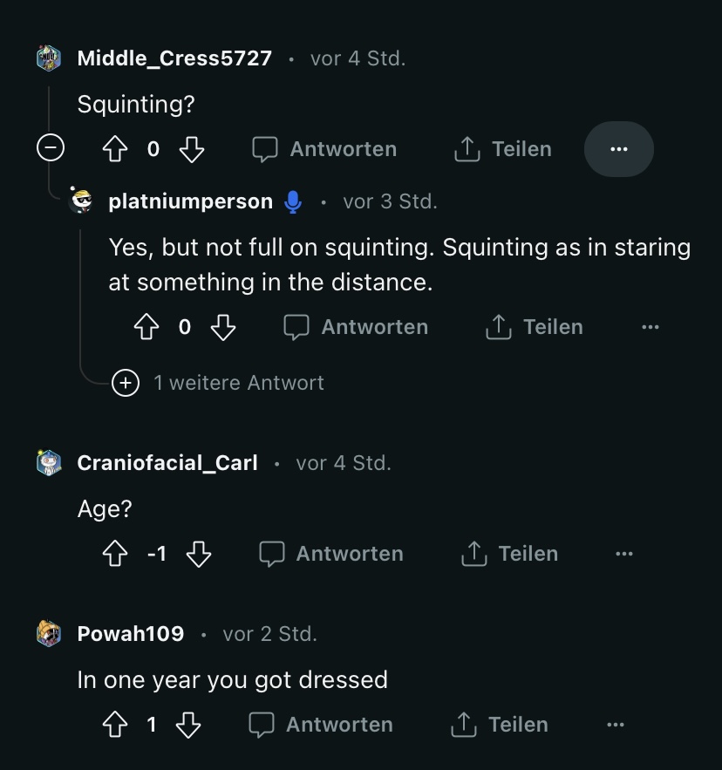This screenshot has height=770, width=722.
Task: Downvote Craniofacial_Carl's "Age?" comment
Action: click(199, 554)
